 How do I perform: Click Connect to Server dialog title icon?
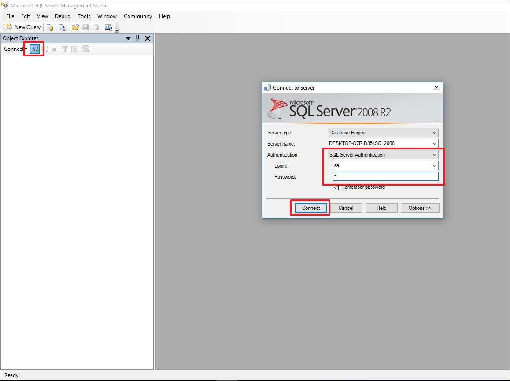pos(267,88)
